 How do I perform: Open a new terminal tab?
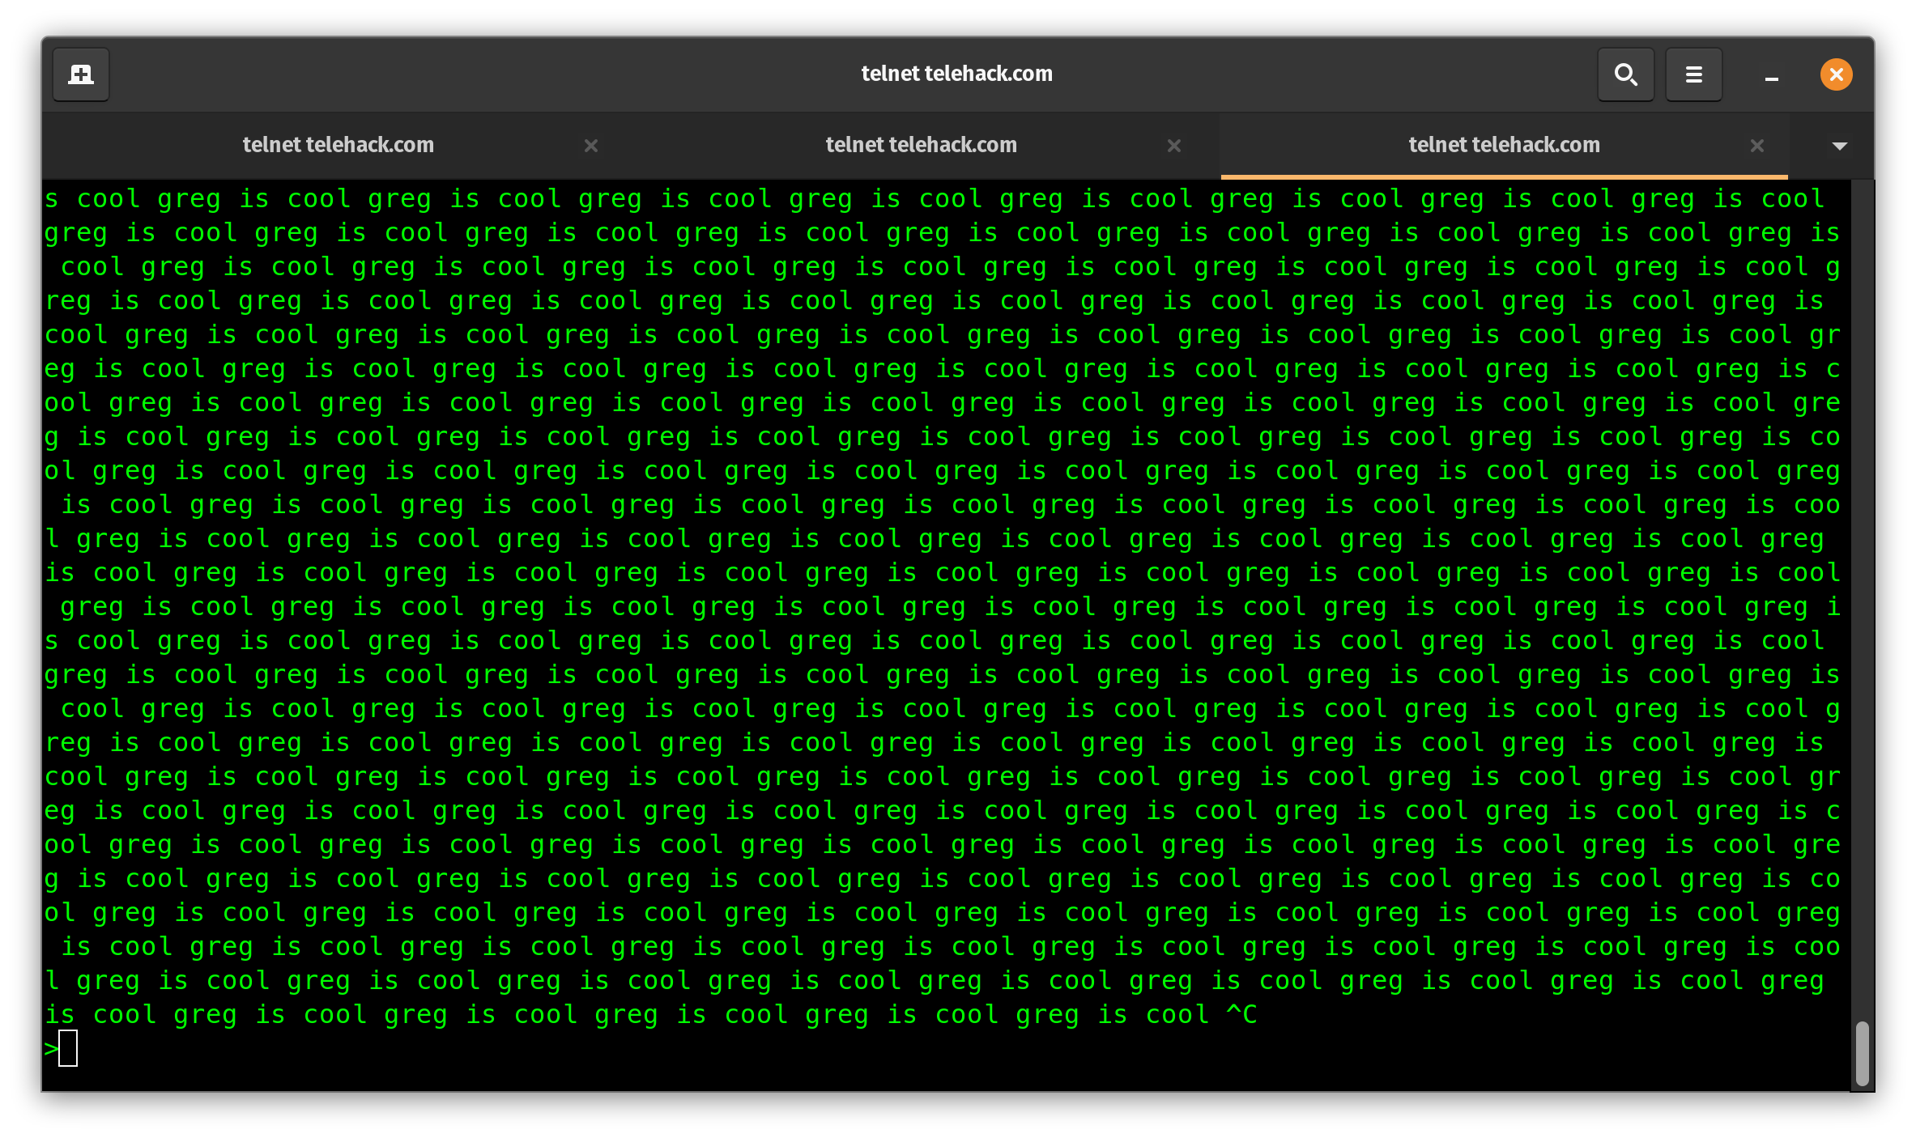tap(80, 74)
